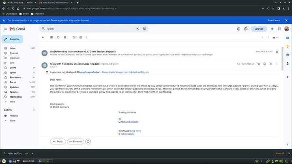
Task: Click Display images below link
Action: pos(88,72)
